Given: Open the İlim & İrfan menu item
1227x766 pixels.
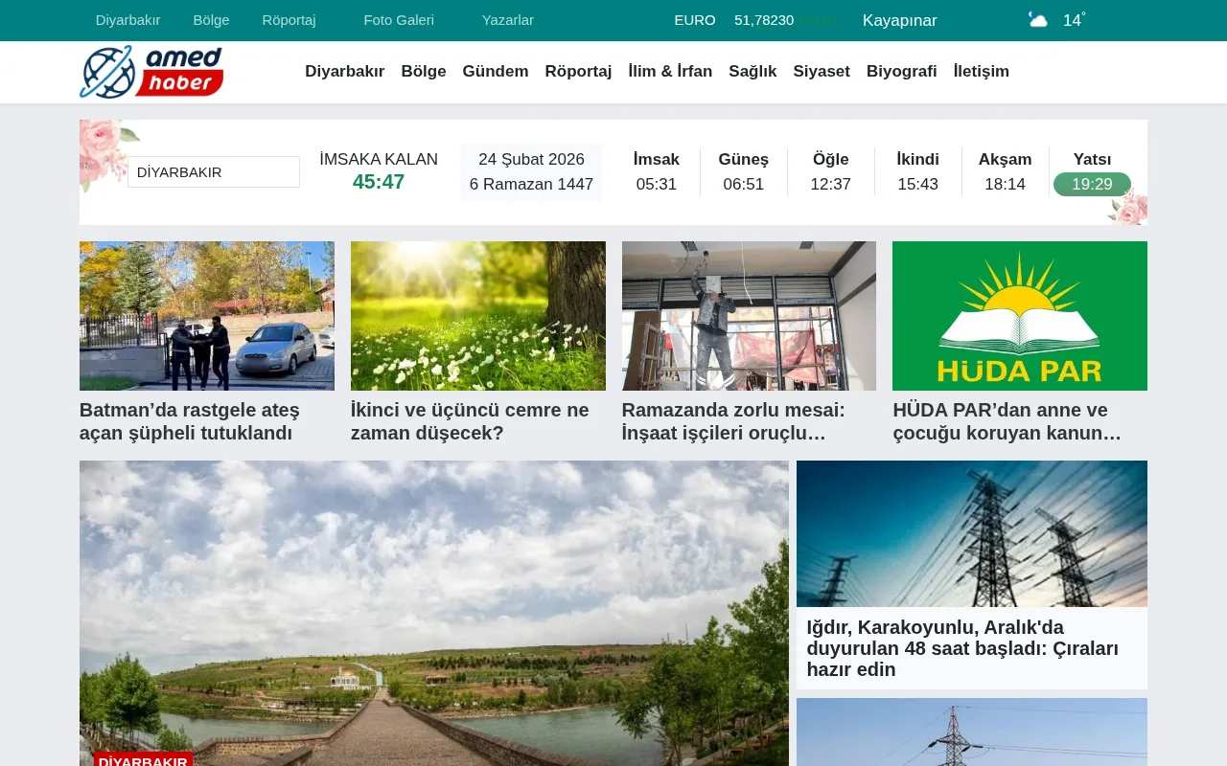Looking at the screenshot, I should pyautogui.click(x=669, y=71).
